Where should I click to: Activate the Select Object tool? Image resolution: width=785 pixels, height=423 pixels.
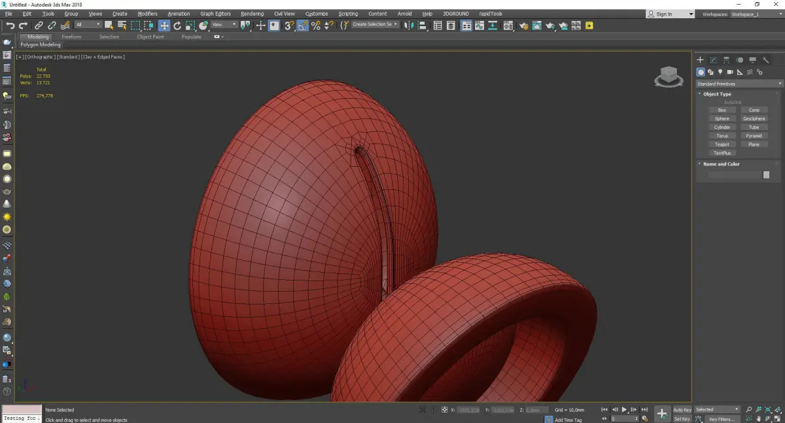(x=109, y=25)
